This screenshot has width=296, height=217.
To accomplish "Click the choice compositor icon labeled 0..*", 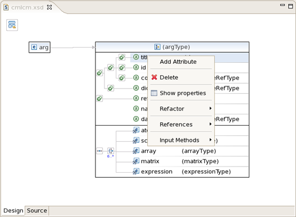I will 111,151.
